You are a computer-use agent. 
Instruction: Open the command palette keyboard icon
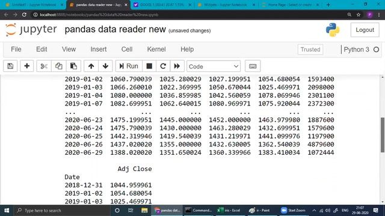253,66
